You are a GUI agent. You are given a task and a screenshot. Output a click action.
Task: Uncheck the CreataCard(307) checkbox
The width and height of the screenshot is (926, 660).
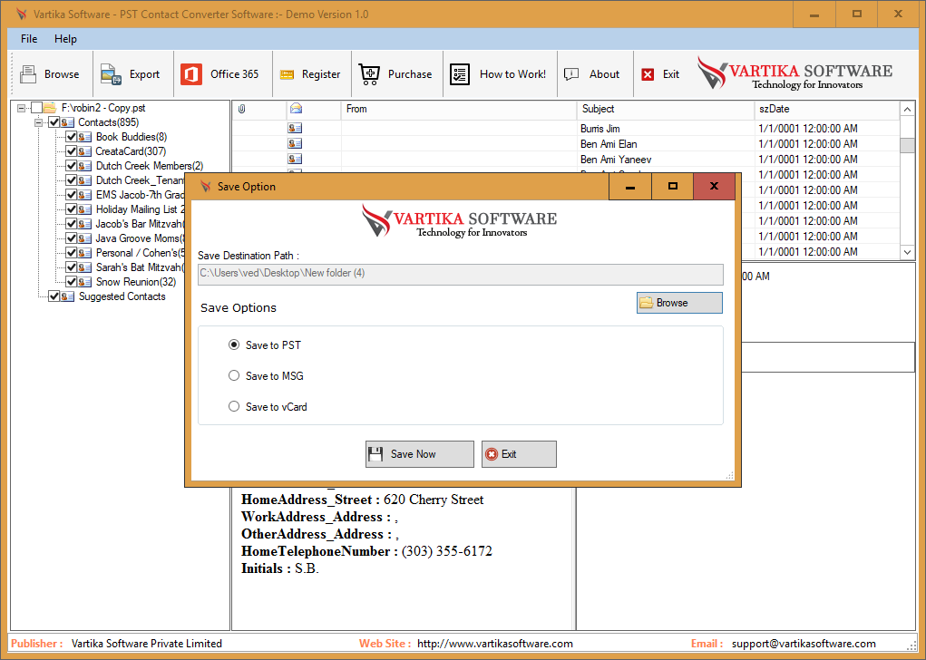pyautogui.click(x=71, y=151)
